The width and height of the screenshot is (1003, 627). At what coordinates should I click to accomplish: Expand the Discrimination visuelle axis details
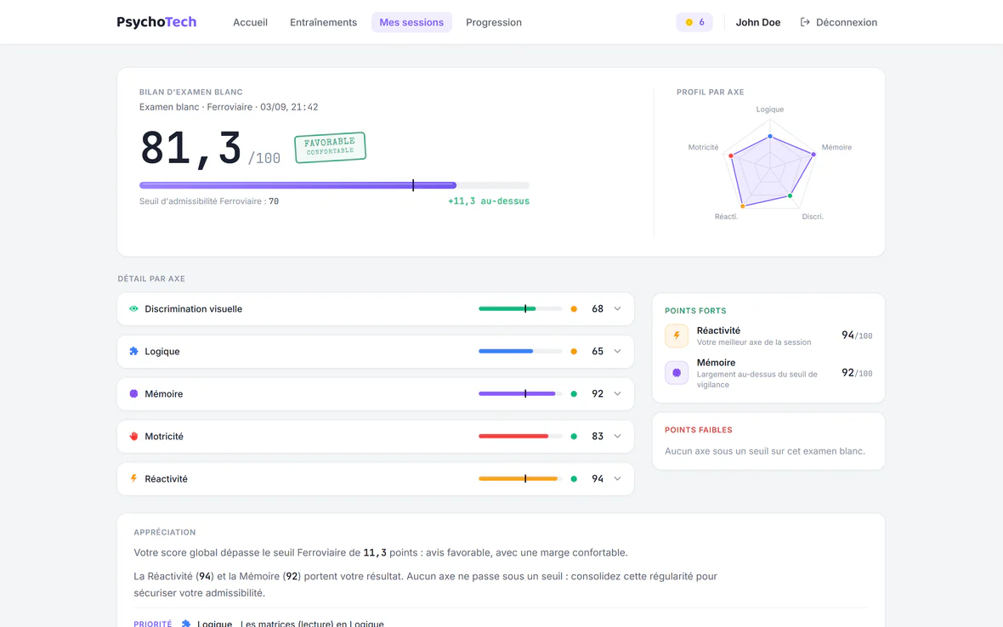pos(617,308)
